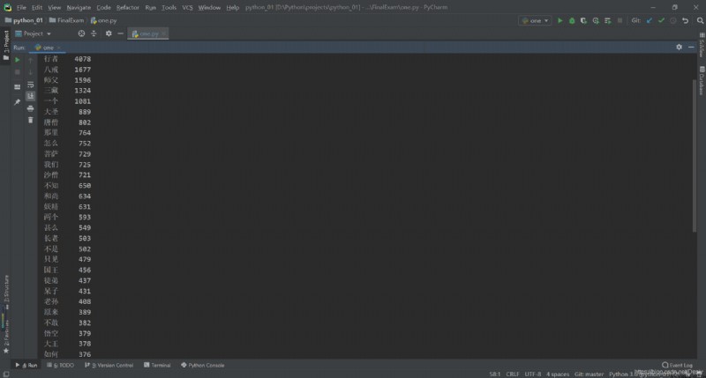This screenshot has height=378, width=706.
Task: Click the top toolbar Stop button
Action: 620,20
